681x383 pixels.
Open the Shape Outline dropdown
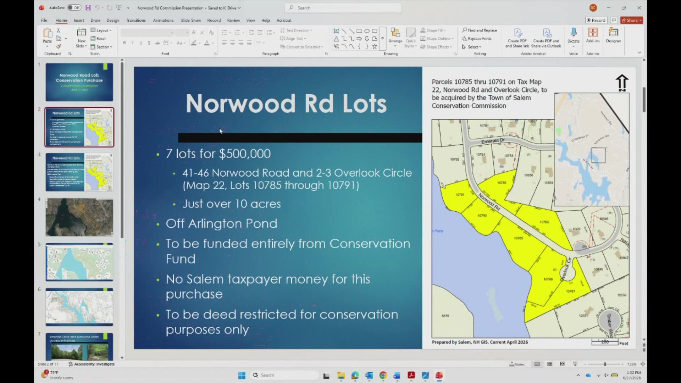click(437, 39)
